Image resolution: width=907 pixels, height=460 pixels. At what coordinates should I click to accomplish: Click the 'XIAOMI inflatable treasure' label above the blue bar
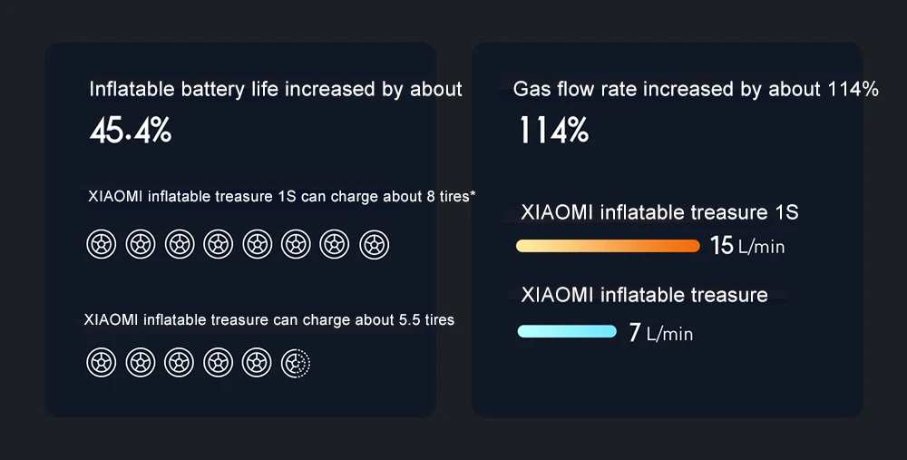[644, 295]
